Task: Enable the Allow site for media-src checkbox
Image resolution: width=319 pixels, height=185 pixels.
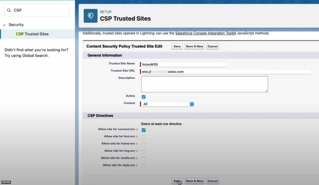Action: [x=143, y=159]
